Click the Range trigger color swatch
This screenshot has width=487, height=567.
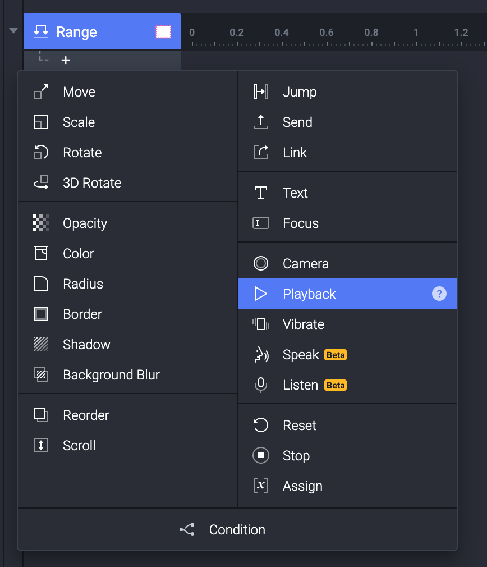(x=163, y=32)
